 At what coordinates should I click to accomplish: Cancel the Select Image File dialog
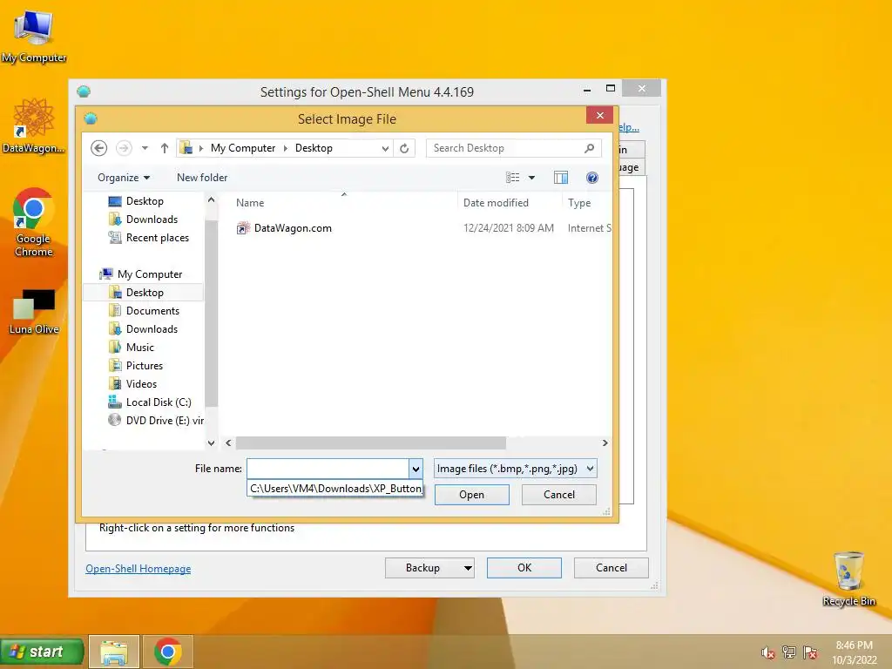558,495
